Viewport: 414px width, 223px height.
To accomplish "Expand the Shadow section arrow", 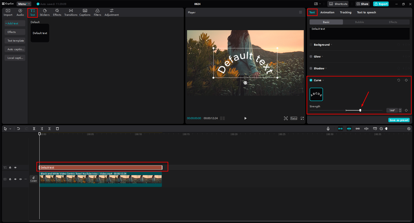I will [326, 69].
